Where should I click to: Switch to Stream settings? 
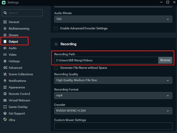pyautogui.click(x=13, y=35)
